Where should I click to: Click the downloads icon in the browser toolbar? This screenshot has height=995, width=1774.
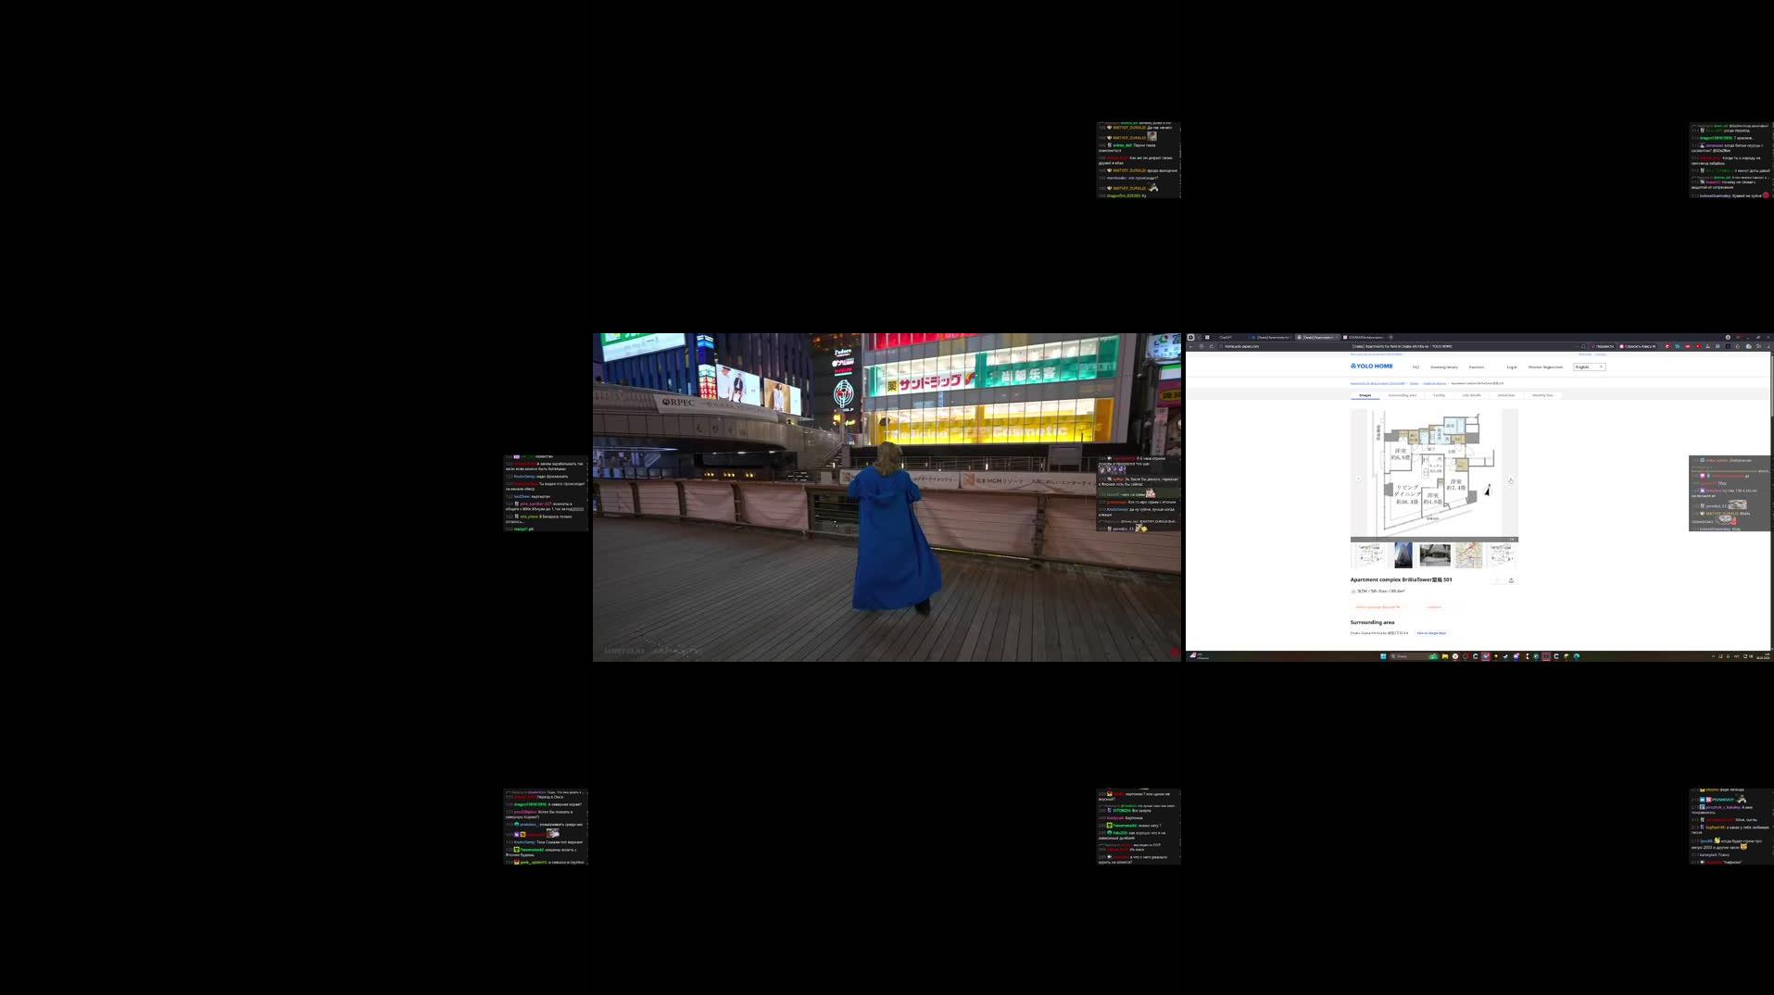pos(1768,346)
